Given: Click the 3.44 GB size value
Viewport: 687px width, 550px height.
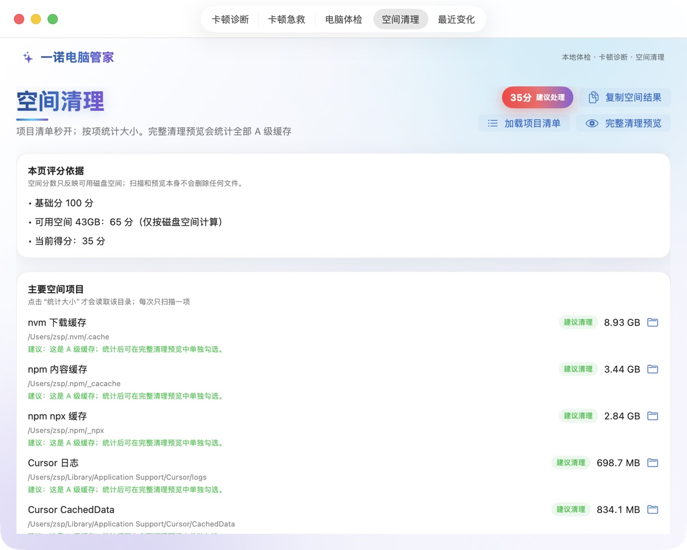Looking at the screenshot, I should [622, 369].
